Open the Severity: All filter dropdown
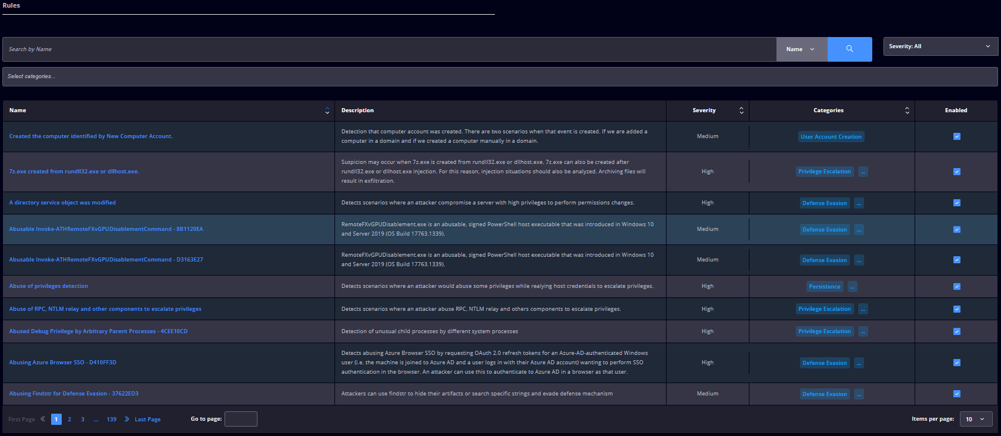Viewport: 1001px width, 436px height. (x=940, y=46)
